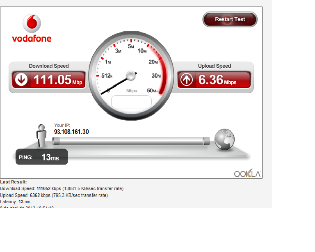Click the person user icon

click(41, 136)
